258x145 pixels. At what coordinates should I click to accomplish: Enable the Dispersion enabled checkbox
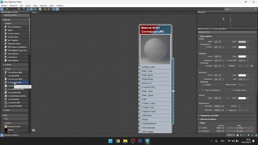coord(203,85)
